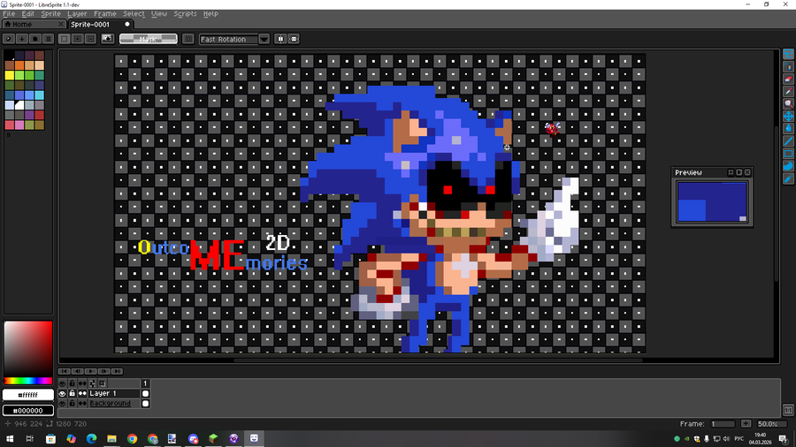The width and height of the screenshot is (796, 447).
Task: Open the Sprite menu
Action: click(x=50, y=13)
